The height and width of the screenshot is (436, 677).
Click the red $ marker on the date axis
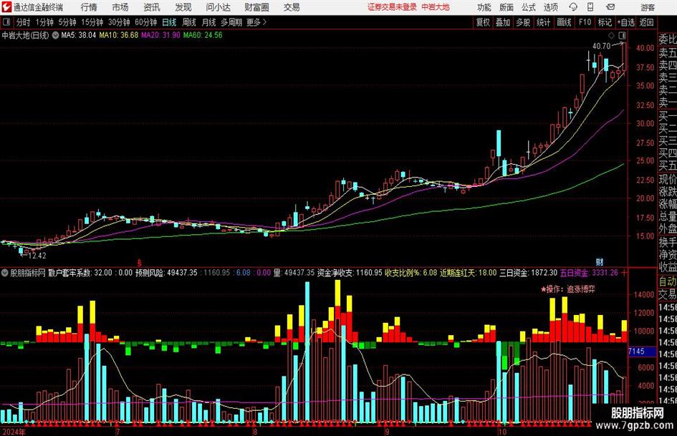click(140, 263)
